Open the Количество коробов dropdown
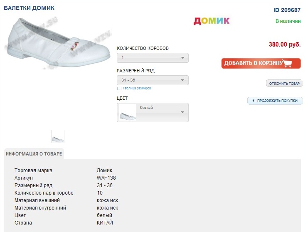This screenshot has height=232, width=305. [152, 58]
